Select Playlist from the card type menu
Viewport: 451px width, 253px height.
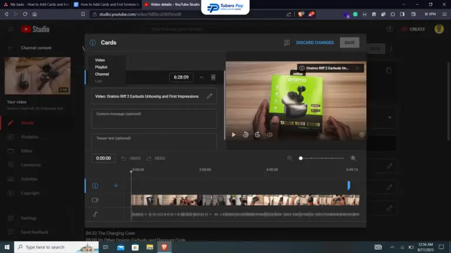pos(101,67)
